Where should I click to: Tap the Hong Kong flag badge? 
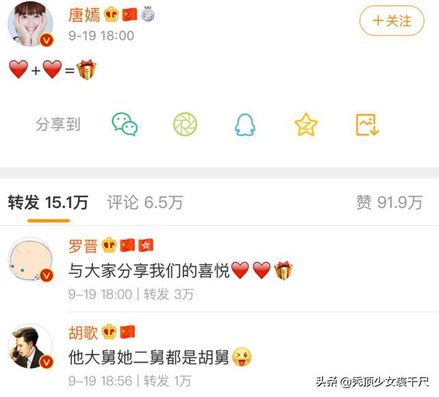click(x=146, y=245)
